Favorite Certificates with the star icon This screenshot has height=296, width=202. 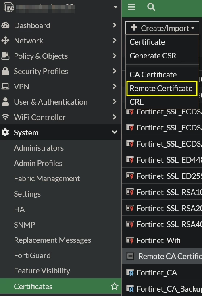coord(115,286)
